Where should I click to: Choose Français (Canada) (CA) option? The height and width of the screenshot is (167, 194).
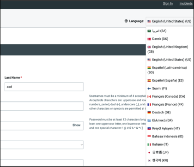pyautogui.click(x=169, y=96)
